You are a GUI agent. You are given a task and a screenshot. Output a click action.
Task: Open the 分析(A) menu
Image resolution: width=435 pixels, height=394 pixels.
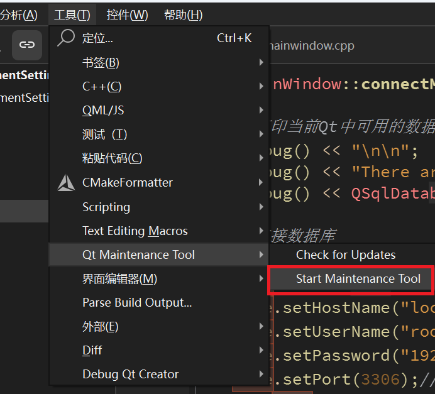point(19,15)
